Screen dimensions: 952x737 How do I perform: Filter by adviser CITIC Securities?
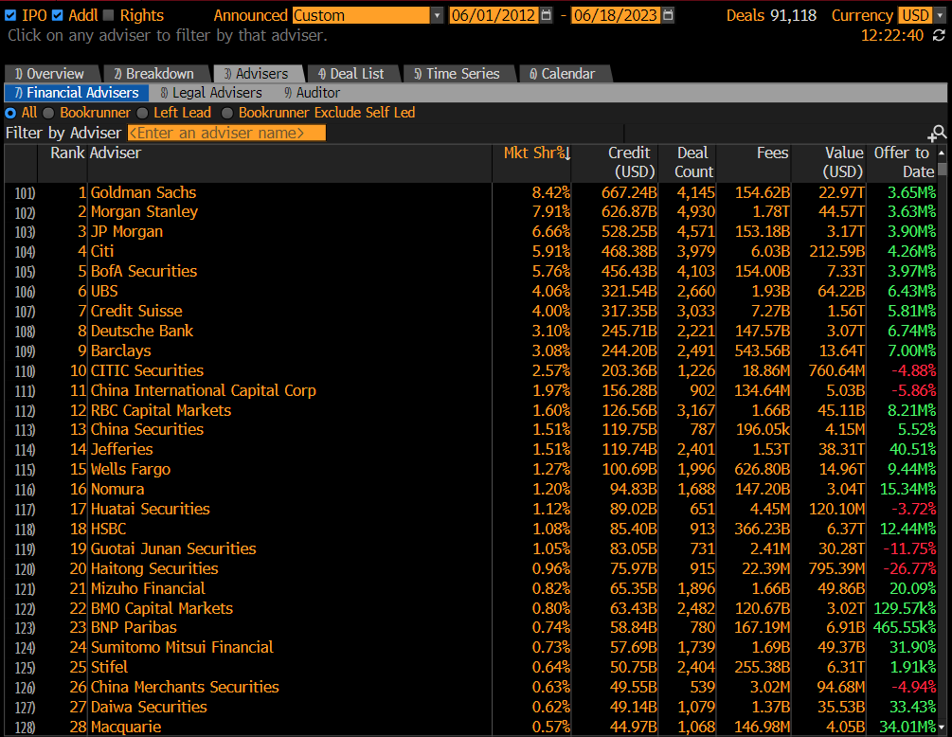[x=147, y=370]
